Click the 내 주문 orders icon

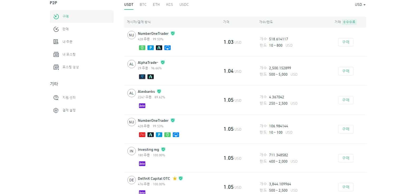pos(56,41)
